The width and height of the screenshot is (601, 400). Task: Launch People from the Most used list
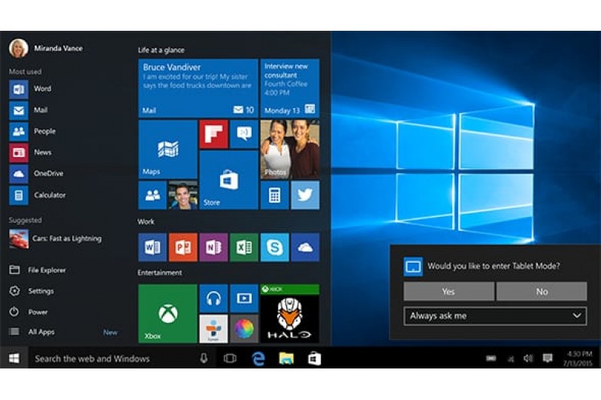pyautogui.click(x=32, y=131)
